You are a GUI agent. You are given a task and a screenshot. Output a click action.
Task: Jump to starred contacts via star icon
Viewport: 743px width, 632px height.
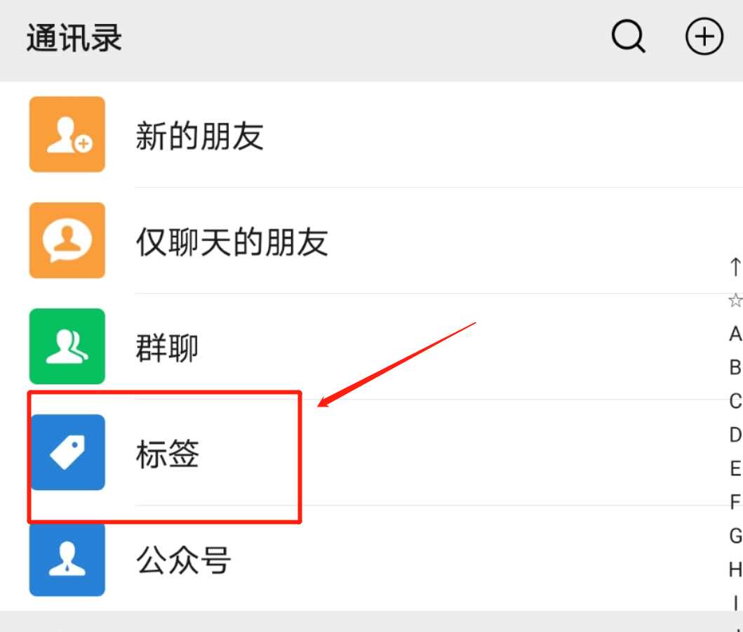pyautogui.click(x=735, y=300)
